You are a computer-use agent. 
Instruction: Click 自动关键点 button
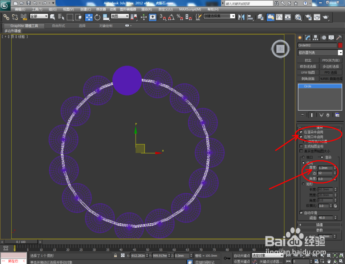(242, 255)
